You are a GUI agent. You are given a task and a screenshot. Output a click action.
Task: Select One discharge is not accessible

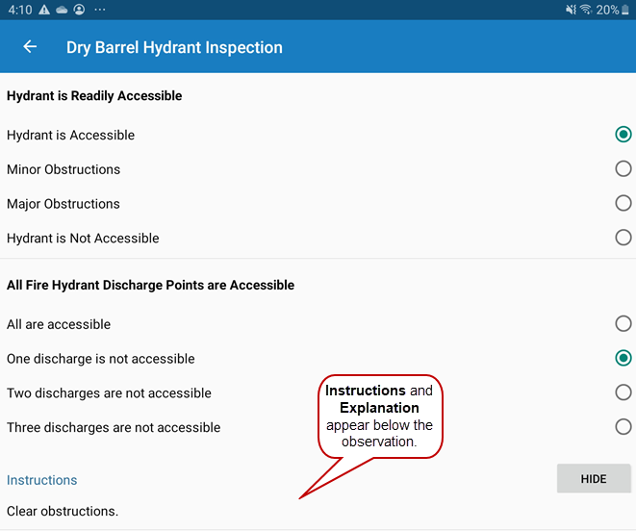(623, 359)
